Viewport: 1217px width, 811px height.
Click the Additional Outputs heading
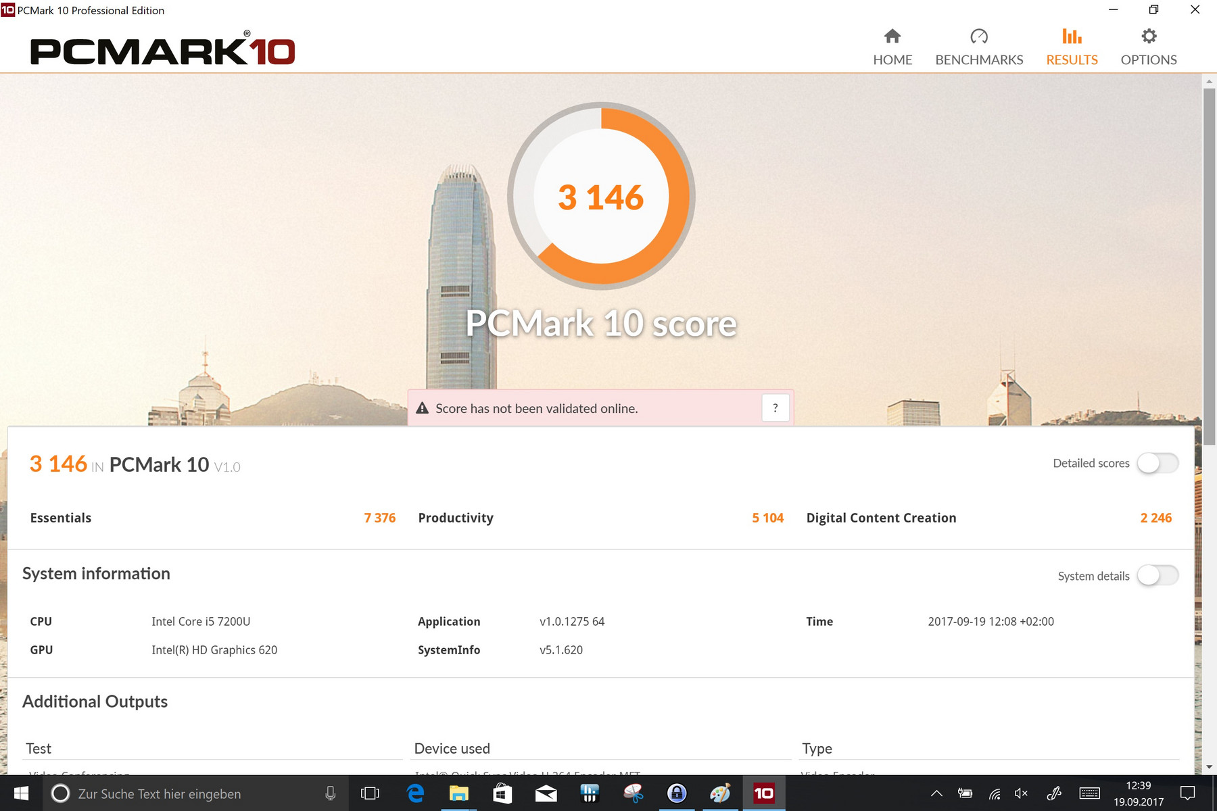[x=95, y=702]
